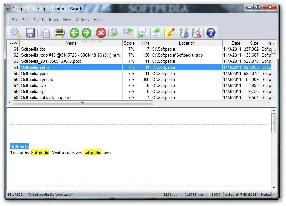Jump to previous hit magnifier icon
Screen dimensions: 286x206
pos(115,33)
